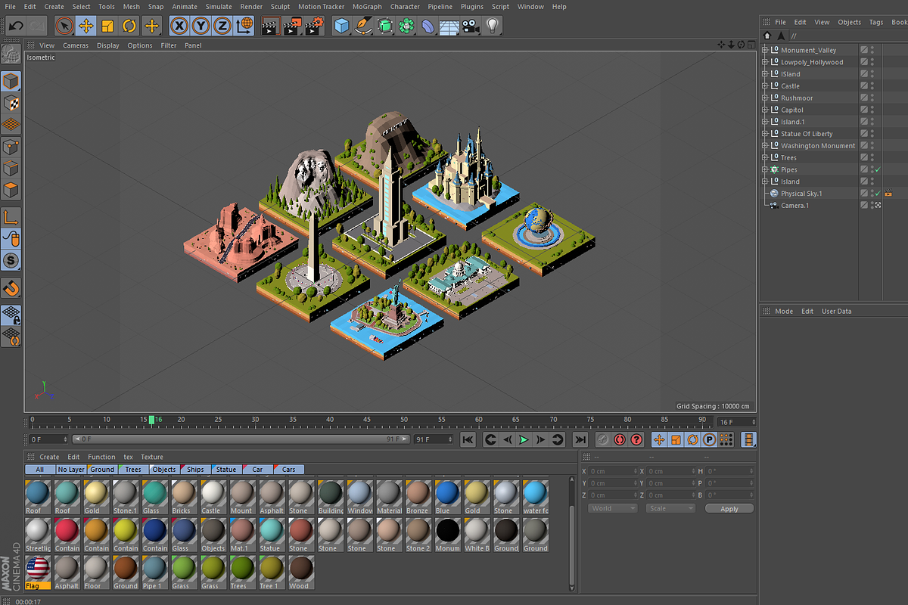Expand the Lowpoly_Hollywood object
Image resolution: width=908 pixels, height=605 pixels.
764,62
